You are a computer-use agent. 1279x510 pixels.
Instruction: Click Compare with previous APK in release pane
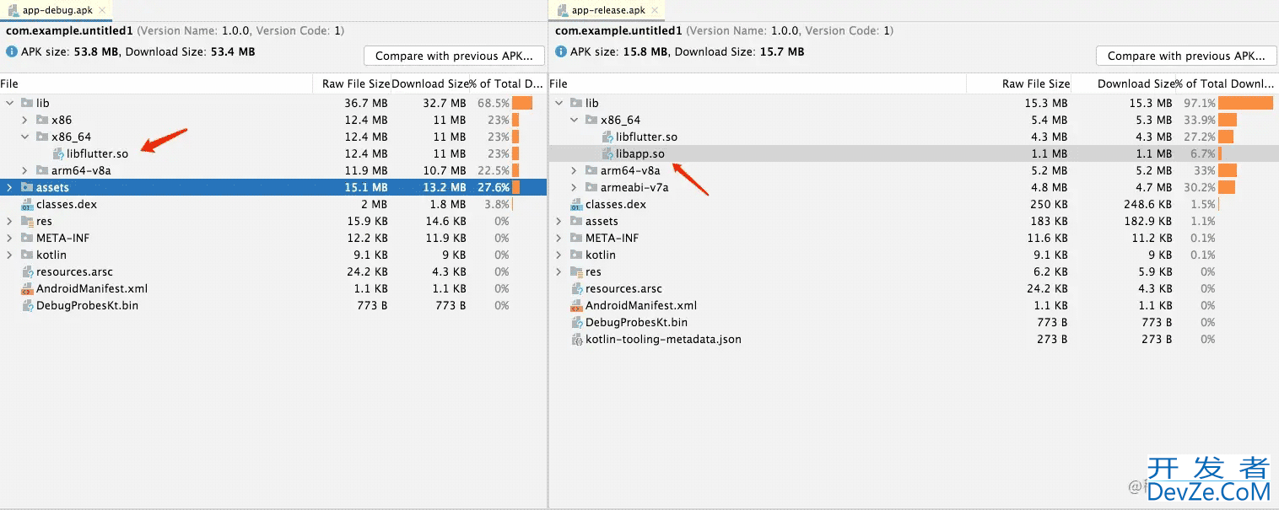coord(1186,56)
